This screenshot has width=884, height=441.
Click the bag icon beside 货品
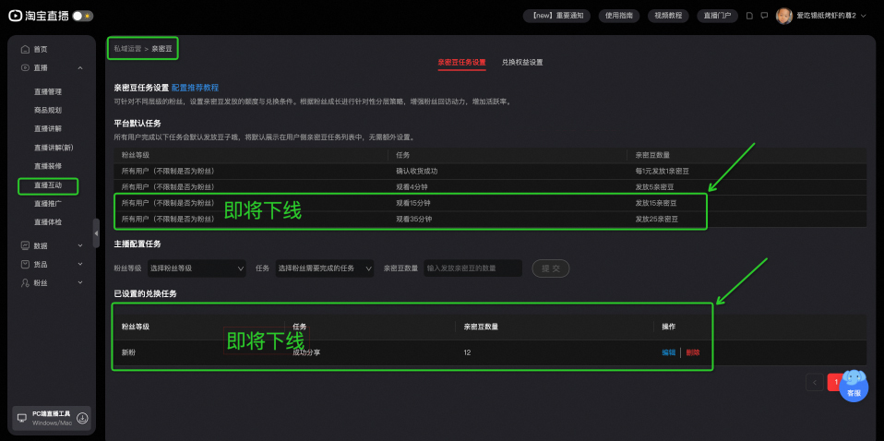tap(25, 264)
